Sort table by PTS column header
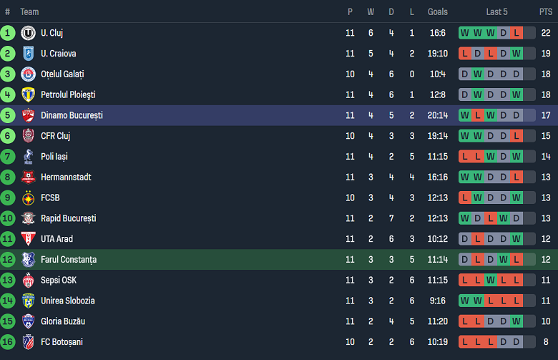Screen dimensions: 558x360 546,11
